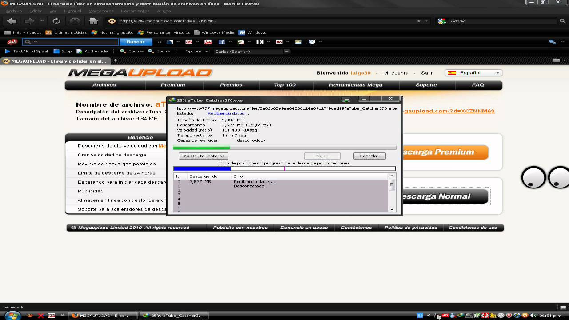Image resolution: width=569 pixels, height=320 pixels.
Task: Open the Herramientas Mega navigation tab
Action: (x=356, y=85)
